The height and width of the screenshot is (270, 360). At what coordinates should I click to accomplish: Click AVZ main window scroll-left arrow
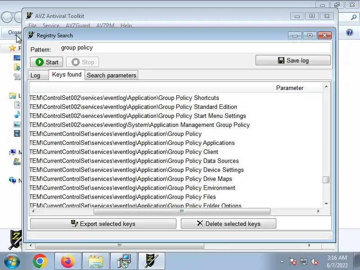[x=31, y=245]
